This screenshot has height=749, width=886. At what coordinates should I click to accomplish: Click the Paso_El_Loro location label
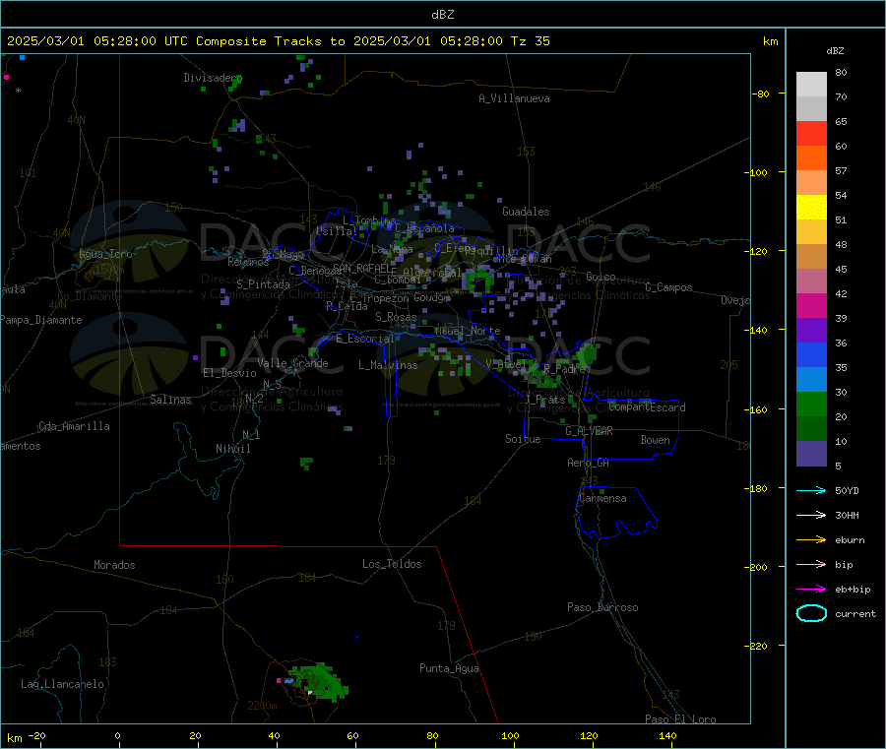pos(680,719)
